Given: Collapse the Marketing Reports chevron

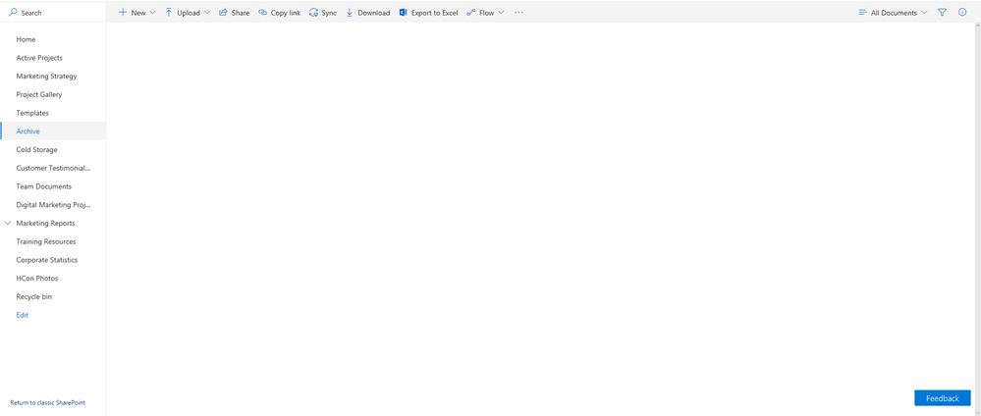Looking at the screenshot, I should coord(8,223).
